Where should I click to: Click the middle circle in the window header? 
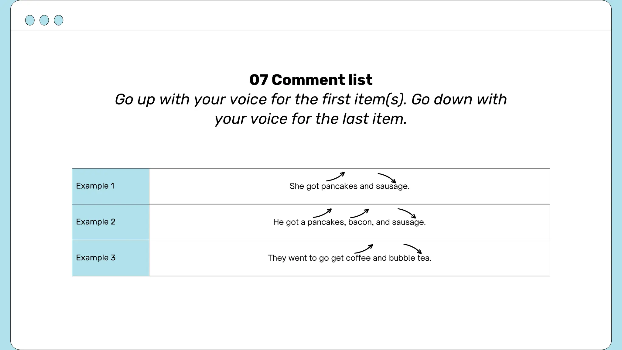click(44, 20)
